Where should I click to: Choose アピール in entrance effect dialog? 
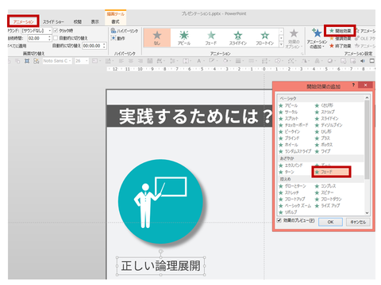(288, 105)
